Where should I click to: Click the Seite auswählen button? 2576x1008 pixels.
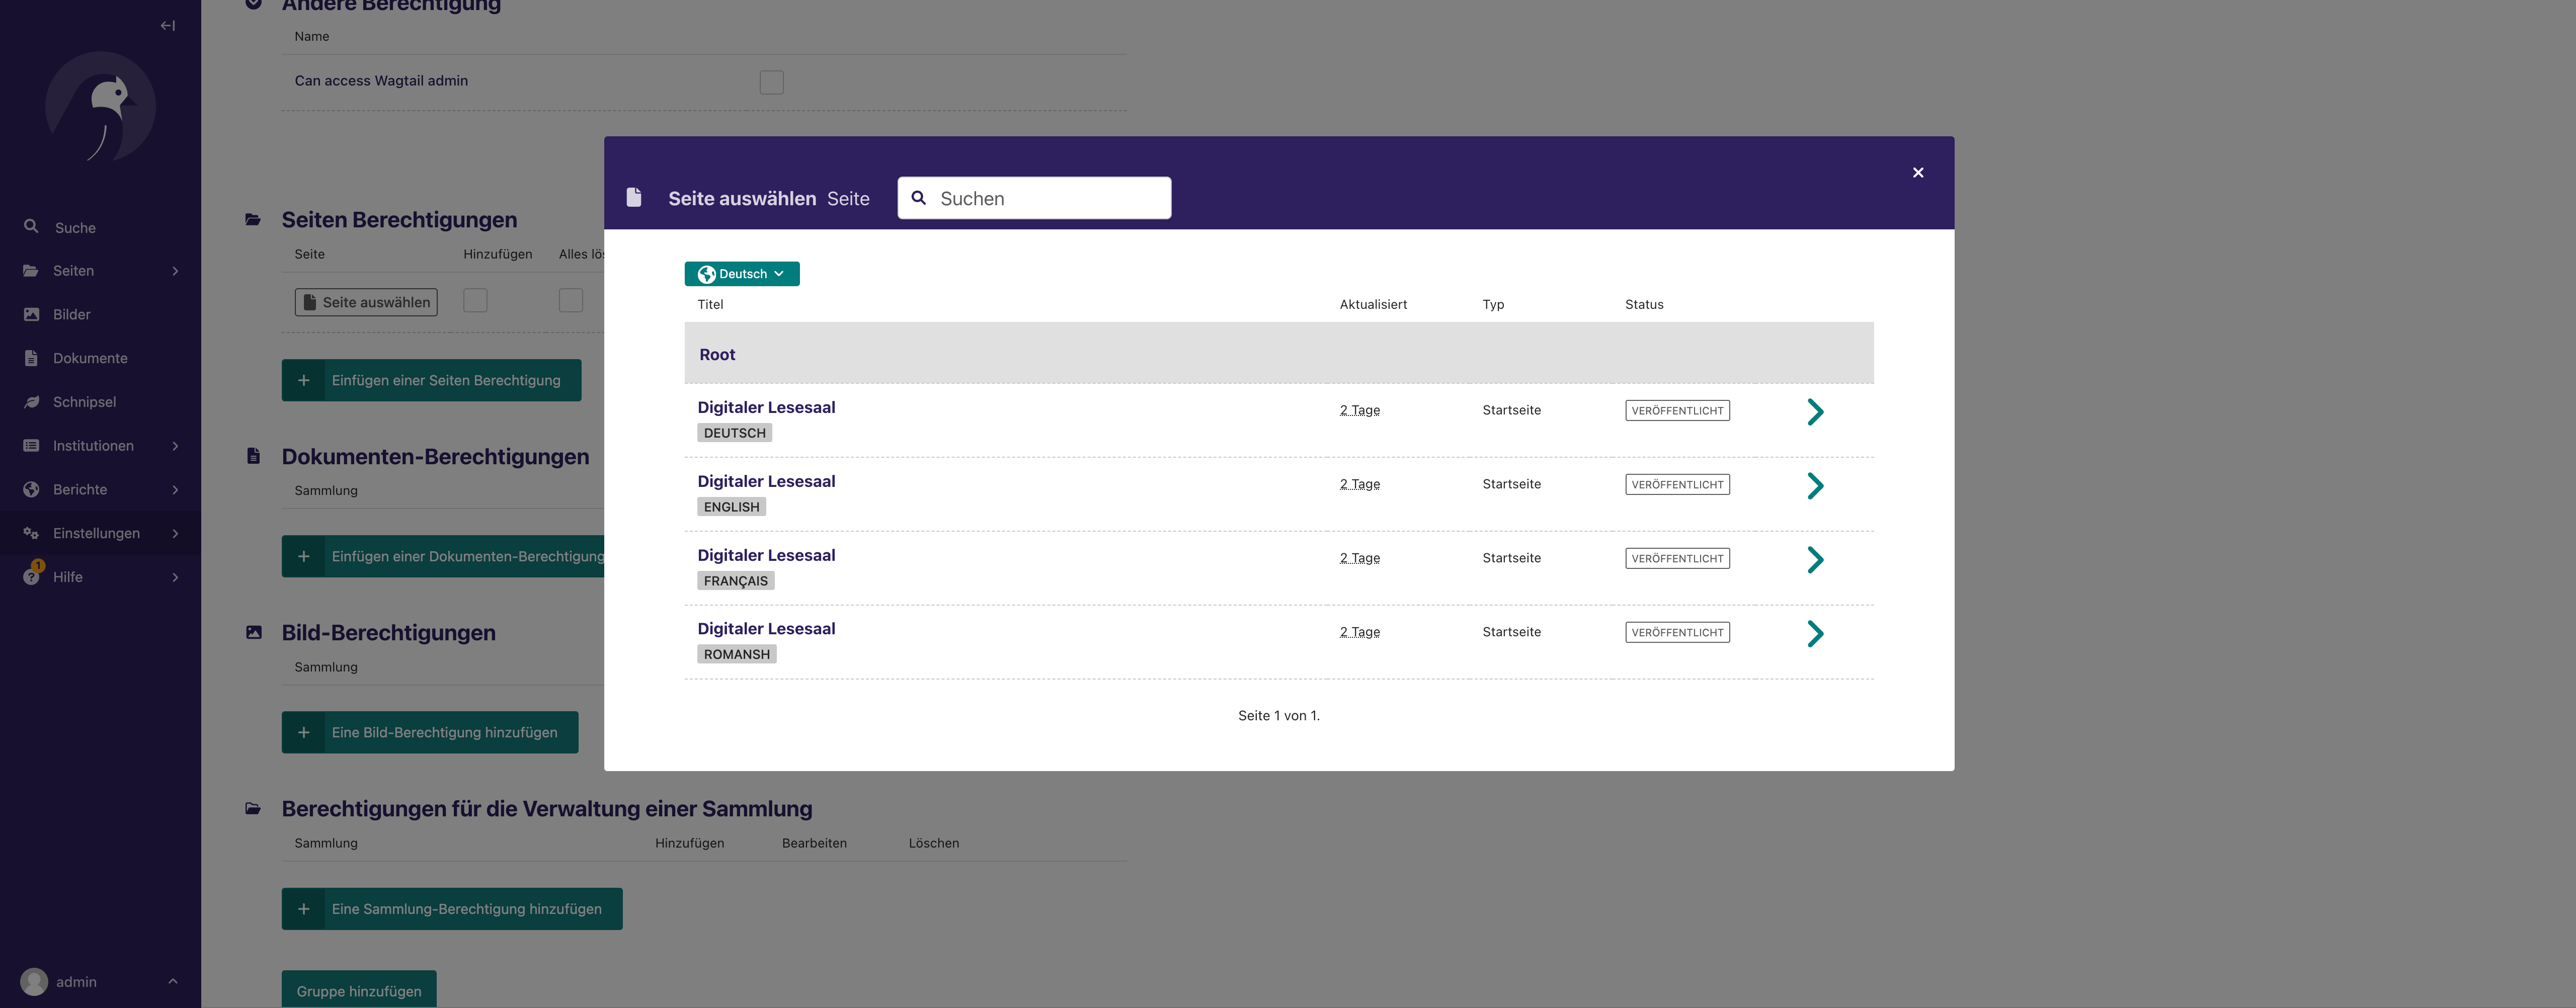pos(366,302)
